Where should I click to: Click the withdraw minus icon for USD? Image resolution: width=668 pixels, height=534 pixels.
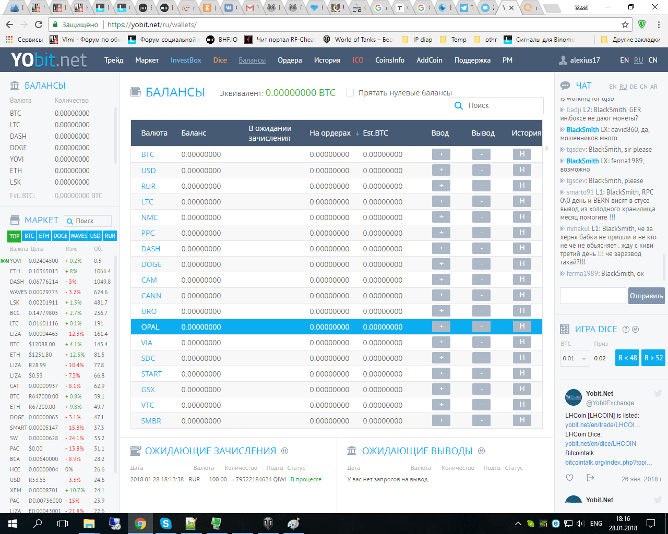click(x=481, y=170)
